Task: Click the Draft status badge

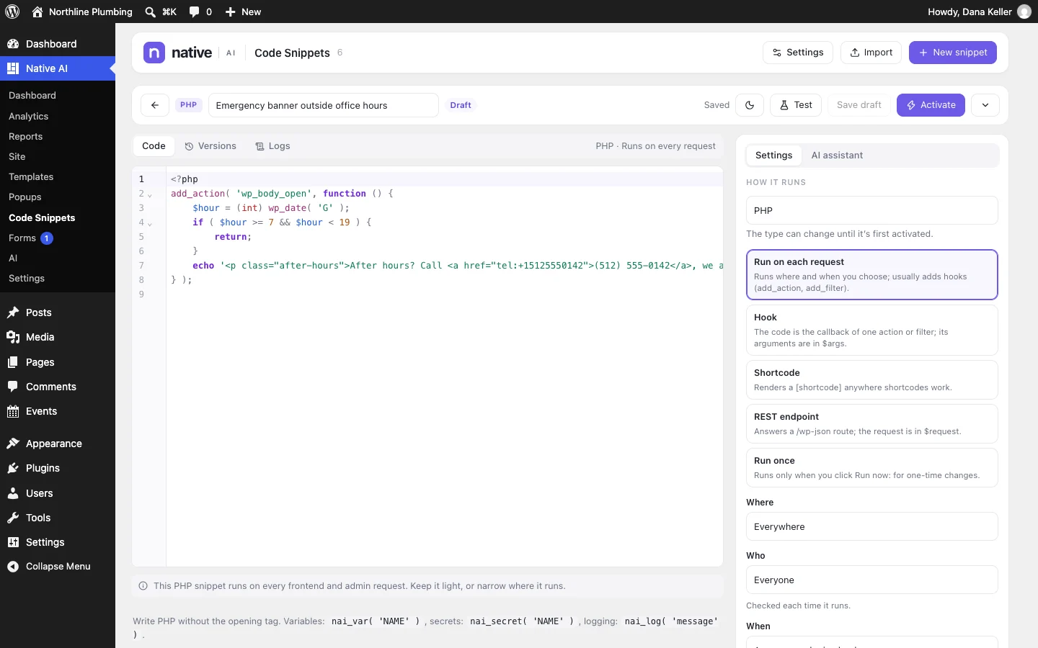Action: pos(461,105)
